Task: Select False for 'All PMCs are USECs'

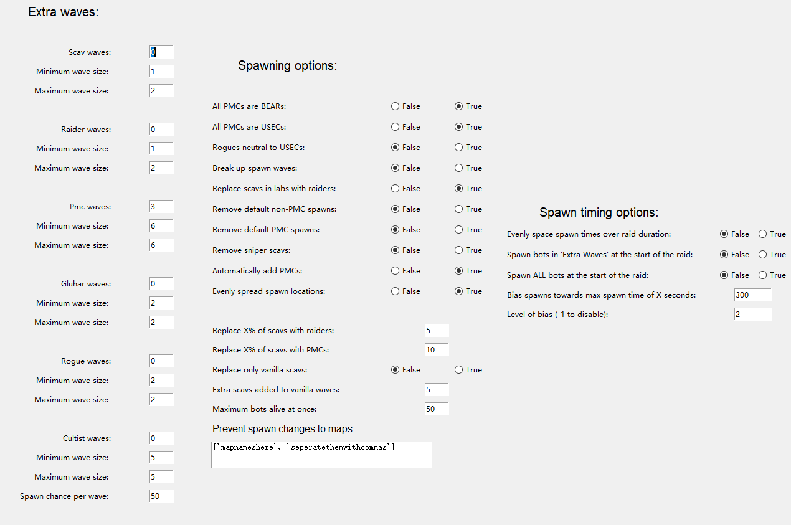Action: pos(395,127)
